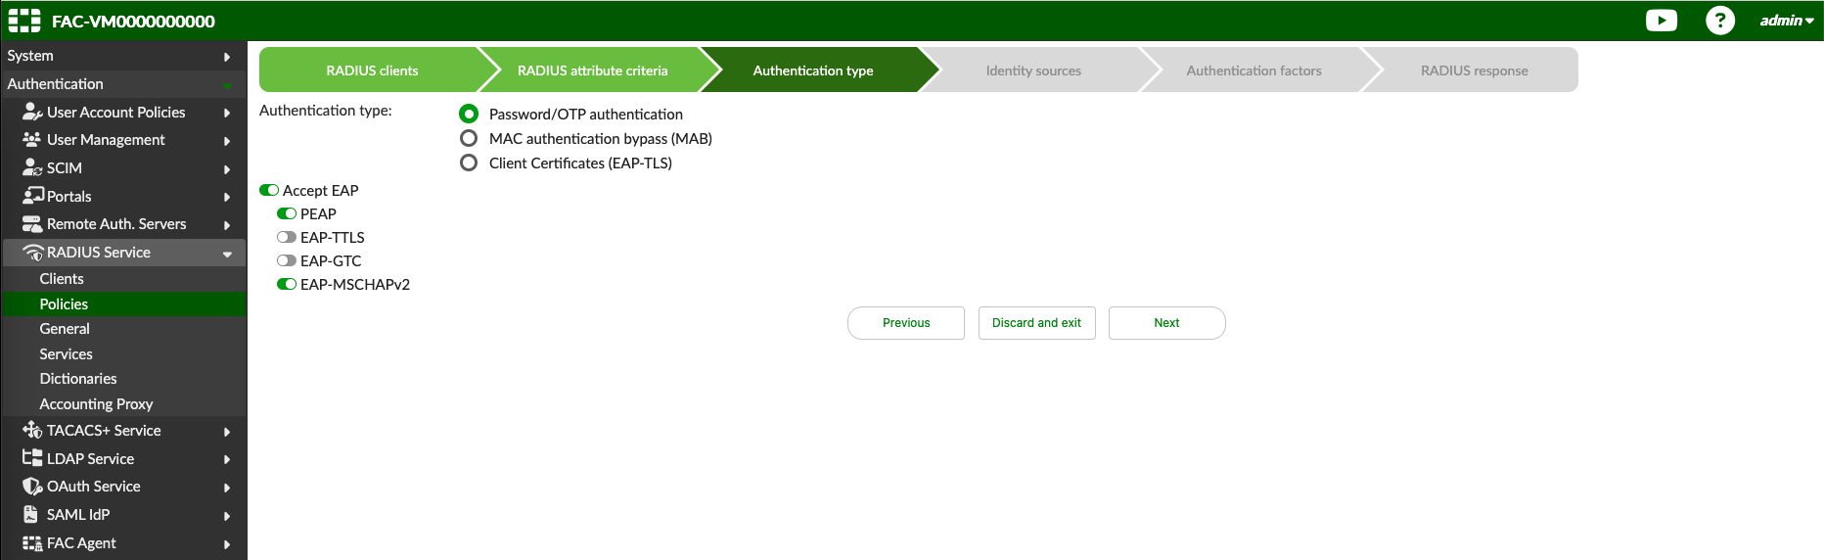1824x560 pixels.
Task: Click the OAuth Service shield icon
Action: [32, 486]
